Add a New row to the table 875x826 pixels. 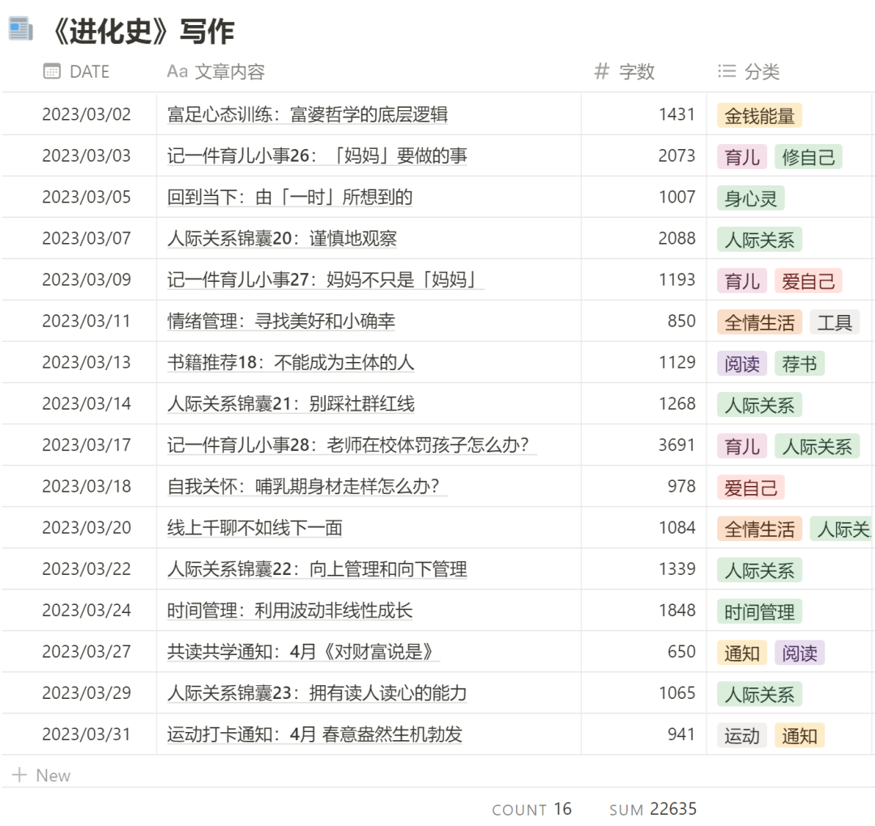point(41,775)
